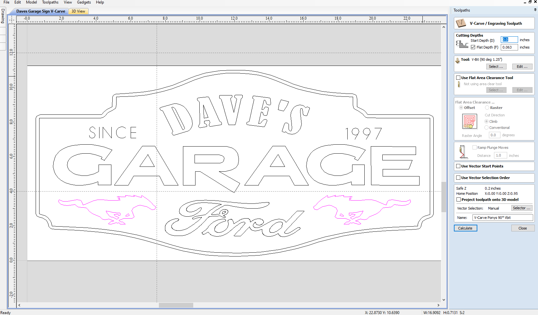Switch to Daves Garage Sign V-Carve tab
538x315 pixels.
click(x=40, y=11)
